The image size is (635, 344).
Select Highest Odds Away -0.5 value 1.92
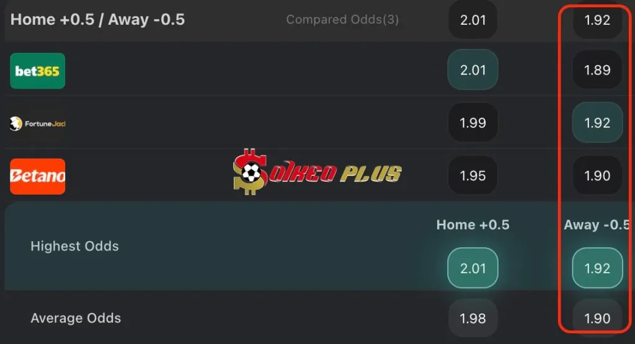[x=597, y=268]
